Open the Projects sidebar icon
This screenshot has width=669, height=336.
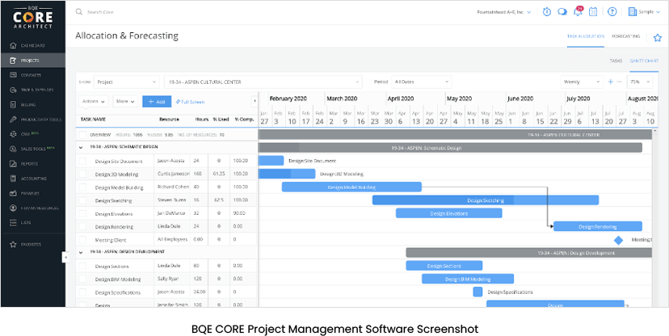[13, 61]
